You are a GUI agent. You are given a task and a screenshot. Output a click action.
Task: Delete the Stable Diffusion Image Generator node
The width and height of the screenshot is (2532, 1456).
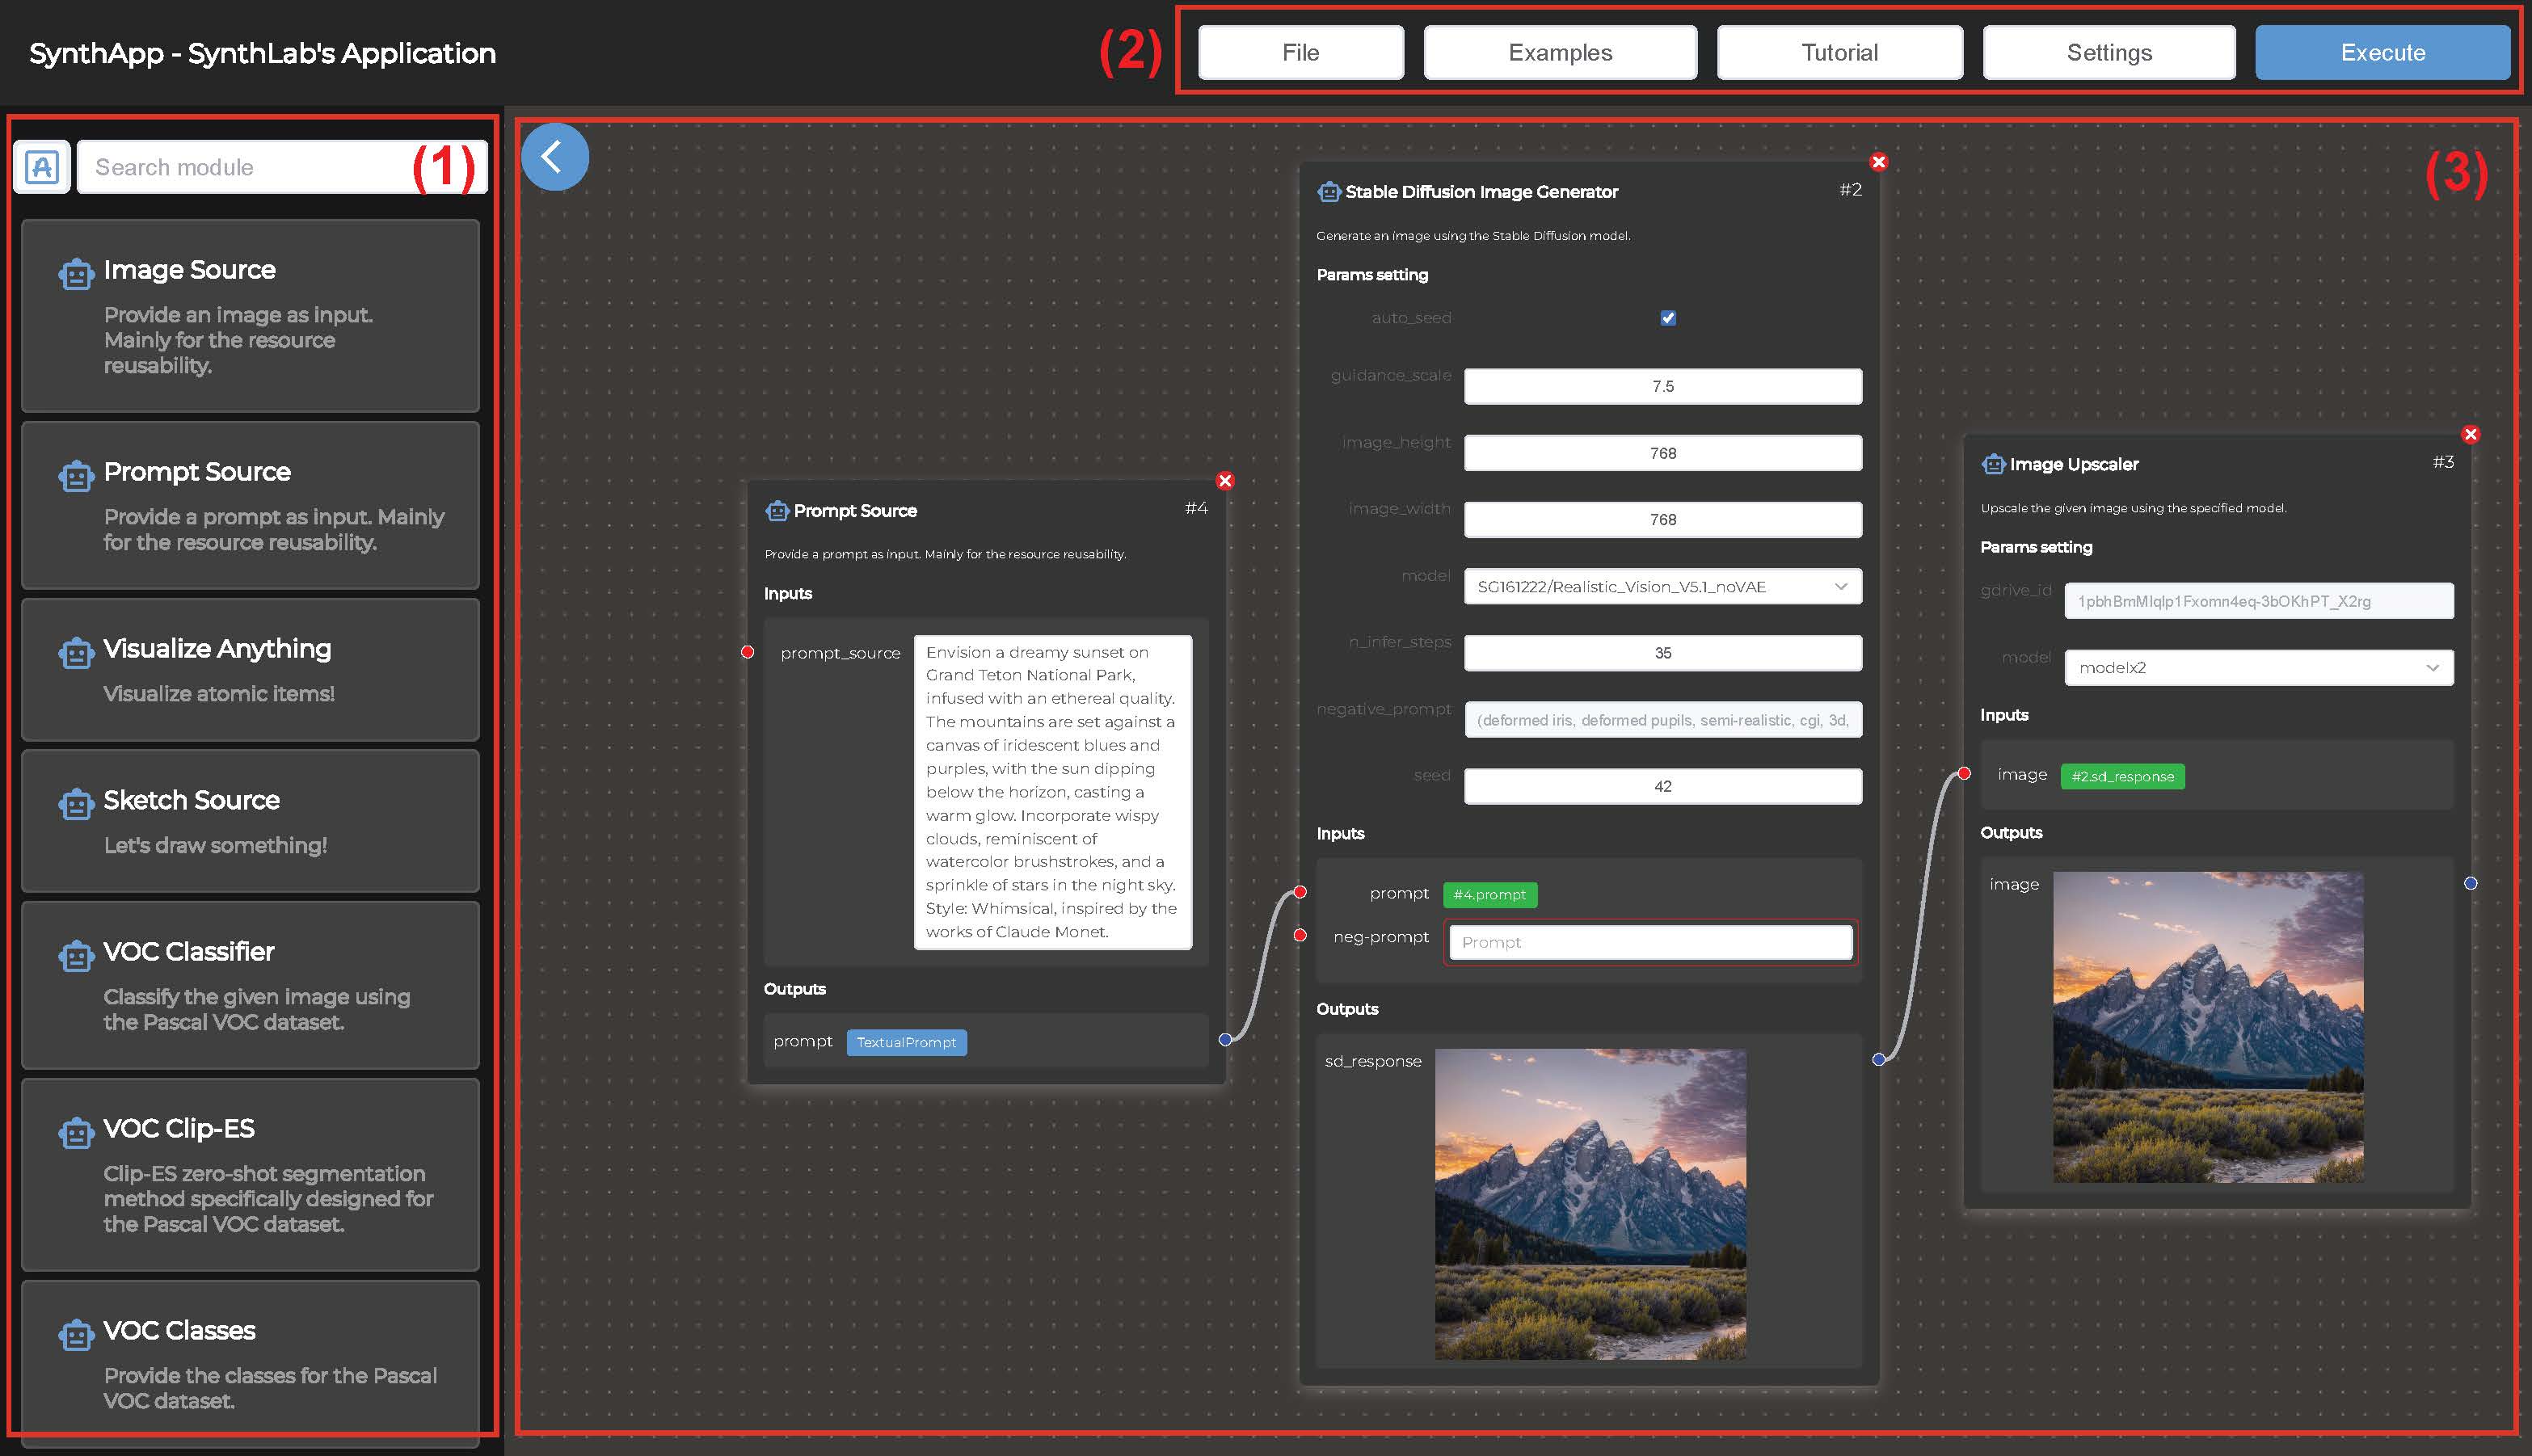1879,162
